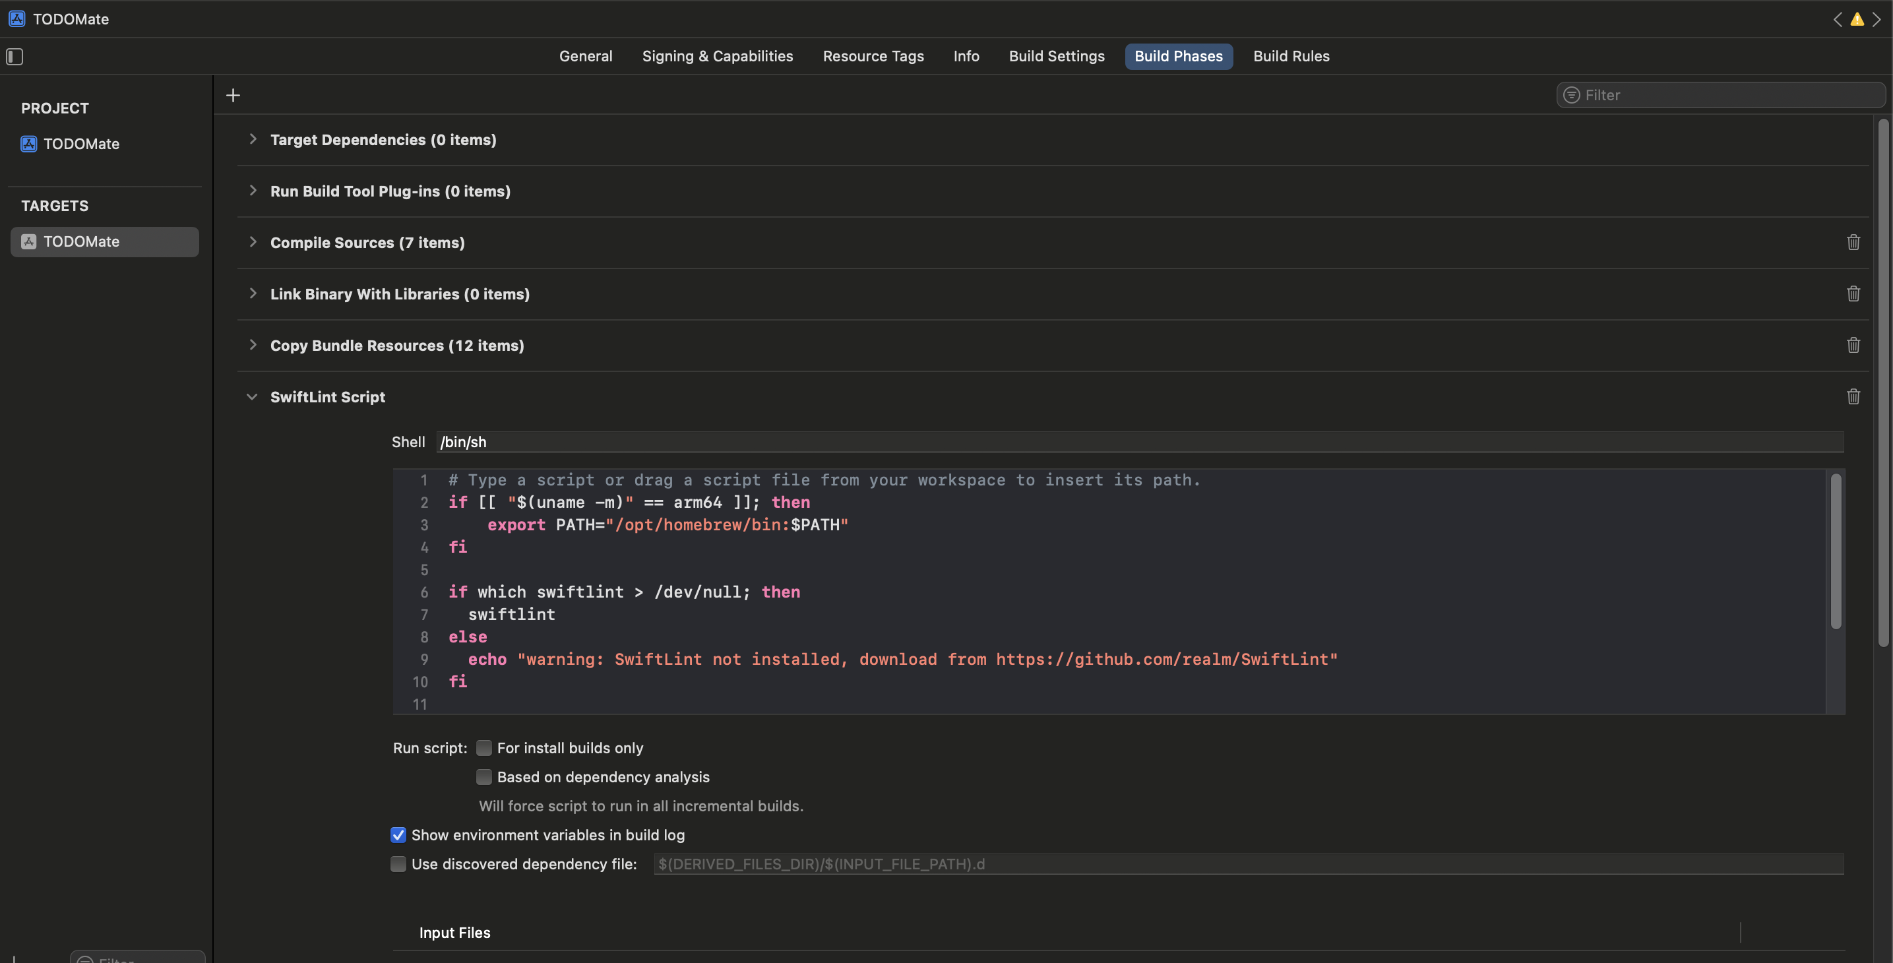Check Based on dependency analysis
The image size is (1893, 963).
[483, 777]
